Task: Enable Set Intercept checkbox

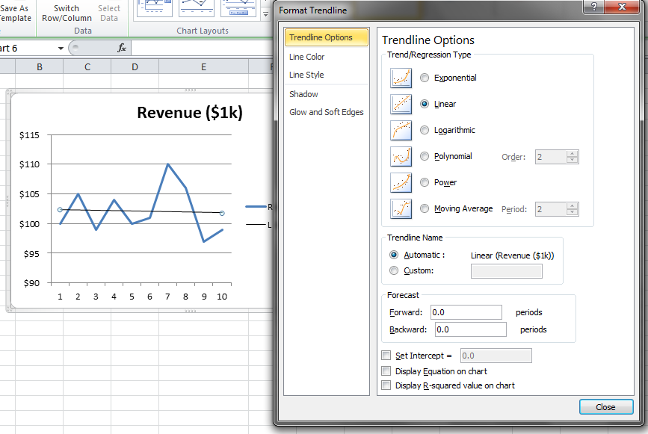Action: (386, 355)
